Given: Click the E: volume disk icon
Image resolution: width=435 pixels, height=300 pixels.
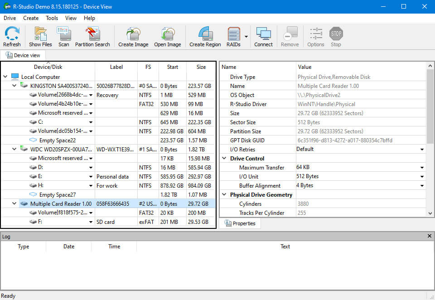Looking at the screenshot, I should [x=33, y=176].
